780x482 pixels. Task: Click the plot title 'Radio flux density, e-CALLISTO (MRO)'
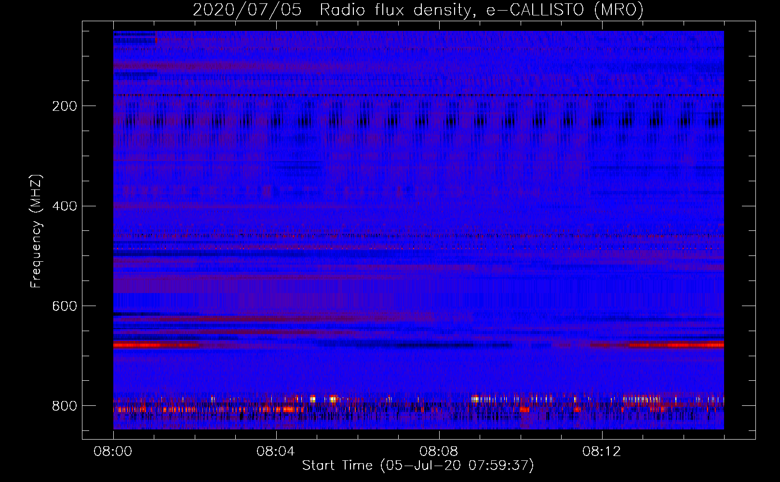click(482, 10)
